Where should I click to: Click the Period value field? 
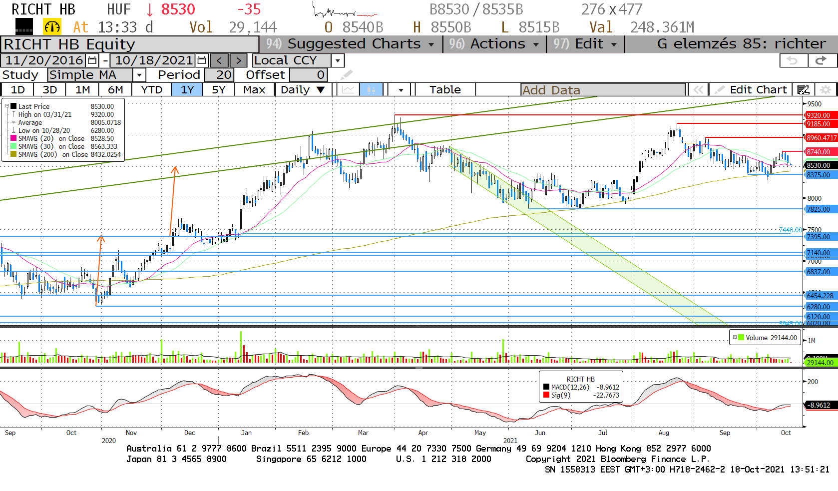click(218, 75)
